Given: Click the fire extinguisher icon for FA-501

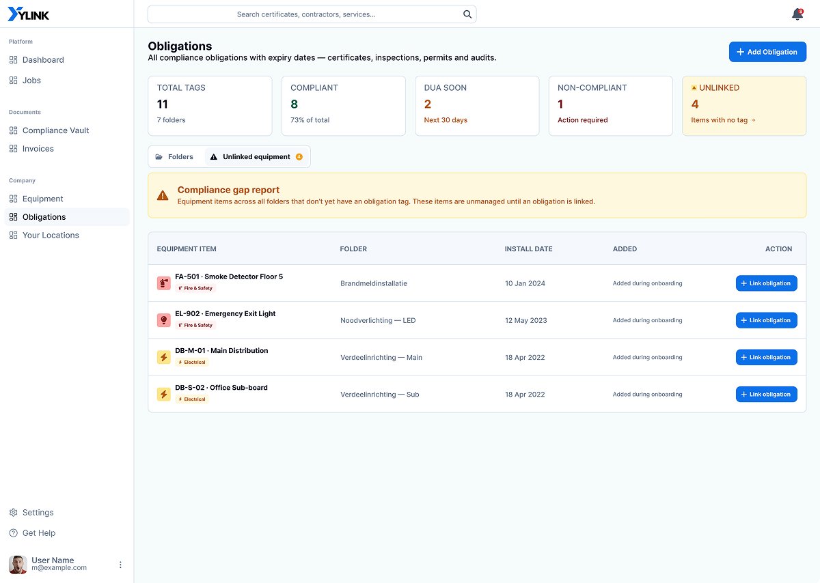Looking at the screenshot, I should click(164, 283).
